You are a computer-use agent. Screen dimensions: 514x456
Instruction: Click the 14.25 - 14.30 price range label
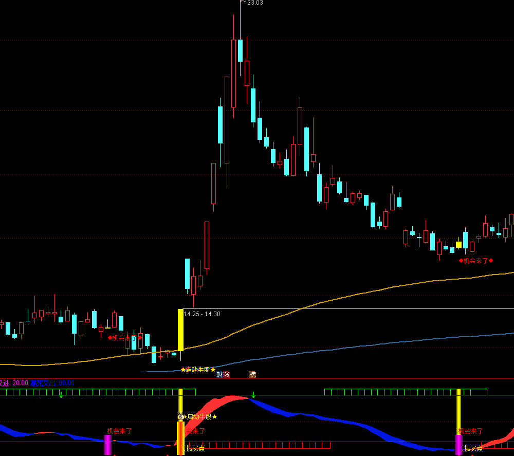point(202,314)
